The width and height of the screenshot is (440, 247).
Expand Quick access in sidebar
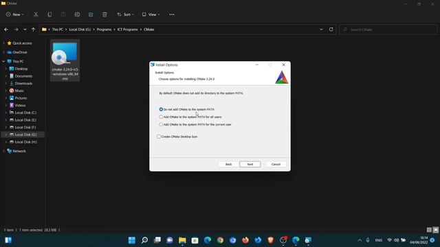click(3, 43)
